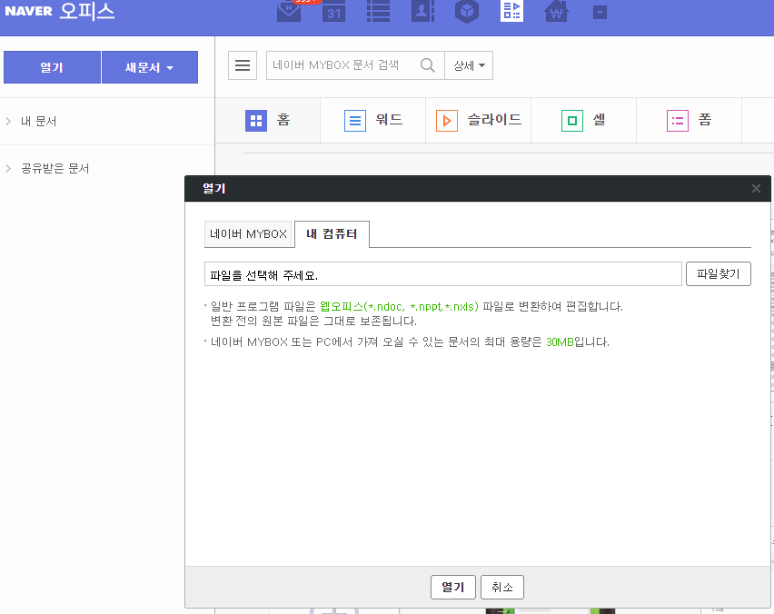
Task: Click the blue grid home icon
Action: pos(256,121)
